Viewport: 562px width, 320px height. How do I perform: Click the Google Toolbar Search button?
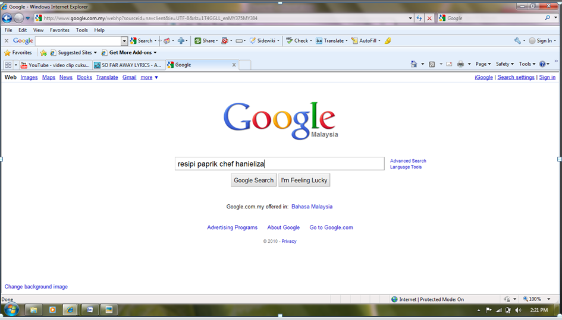(x=143, y=41)
